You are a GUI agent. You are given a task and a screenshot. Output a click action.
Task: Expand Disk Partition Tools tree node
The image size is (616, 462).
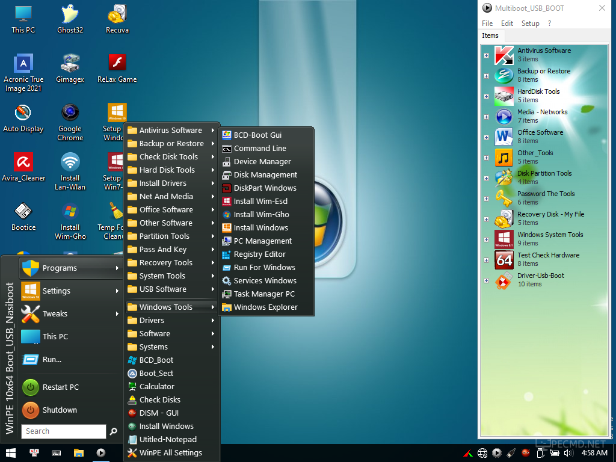pyautogui.click(x=486, y=178)
